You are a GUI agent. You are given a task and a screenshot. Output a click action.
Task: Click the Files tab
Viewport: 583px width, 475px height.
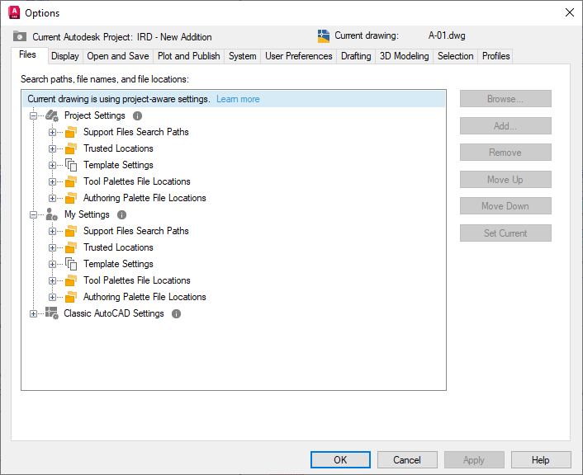28,55
